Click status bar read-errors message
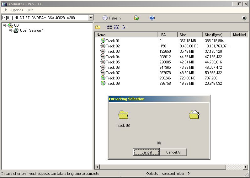This screenshot has height=178, width=250. pos(51,174)
